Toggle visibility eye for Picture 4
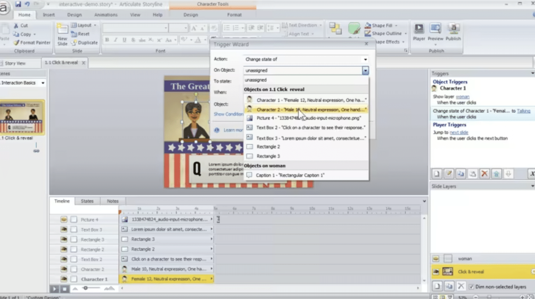The width and height of the screenshot is (535, 299). pos(64,219)
